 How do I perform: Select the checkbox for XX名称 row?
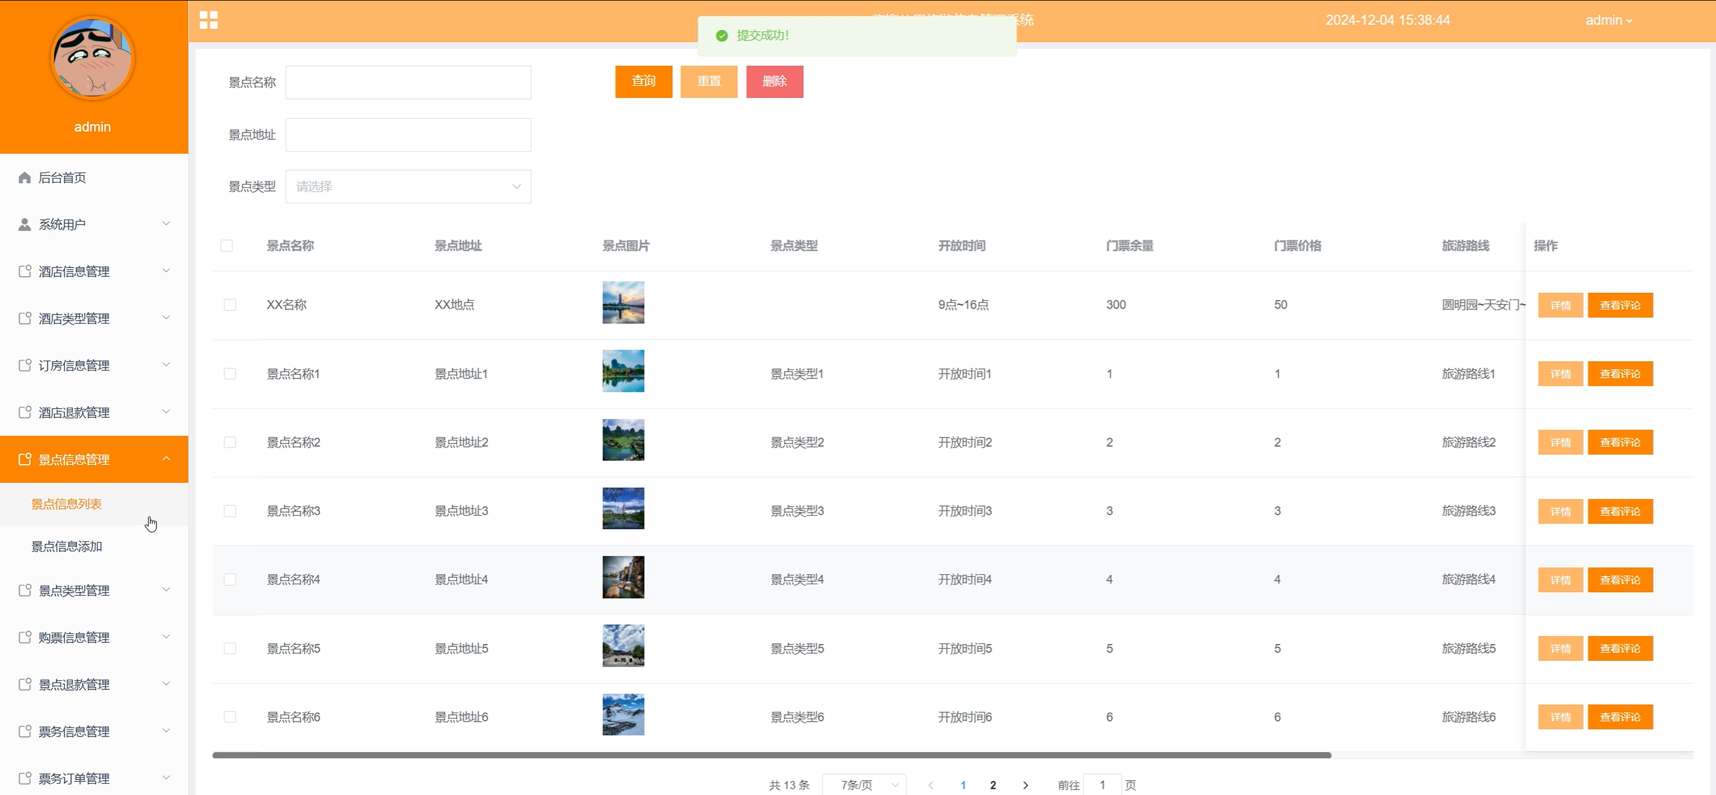point(230,305)
